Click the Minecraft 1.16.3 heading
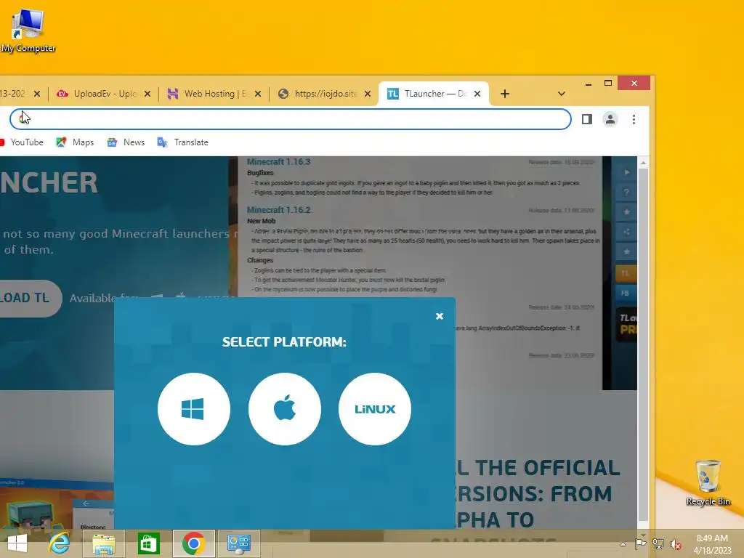The image size is (744, 558). pos(278,162)
